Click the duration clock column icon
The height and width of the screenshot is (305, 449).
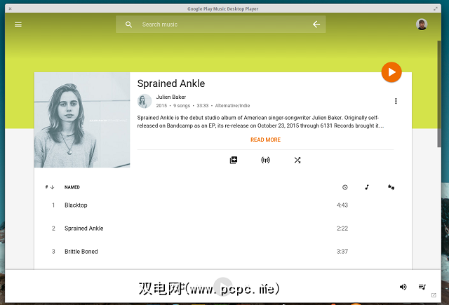(344, 187)
